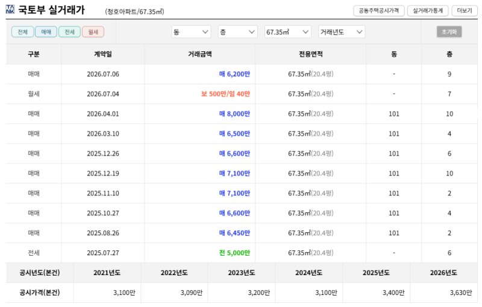Click the 구분 column header
Screen dimensions: 482x307
[34, 54]
